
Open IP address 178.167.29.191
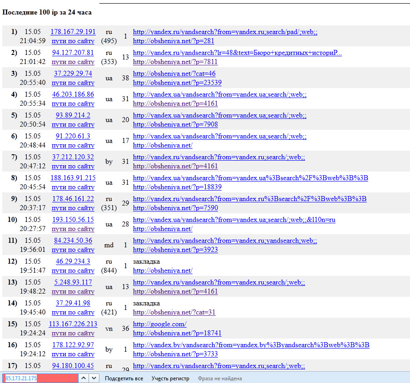click(73, 32)
